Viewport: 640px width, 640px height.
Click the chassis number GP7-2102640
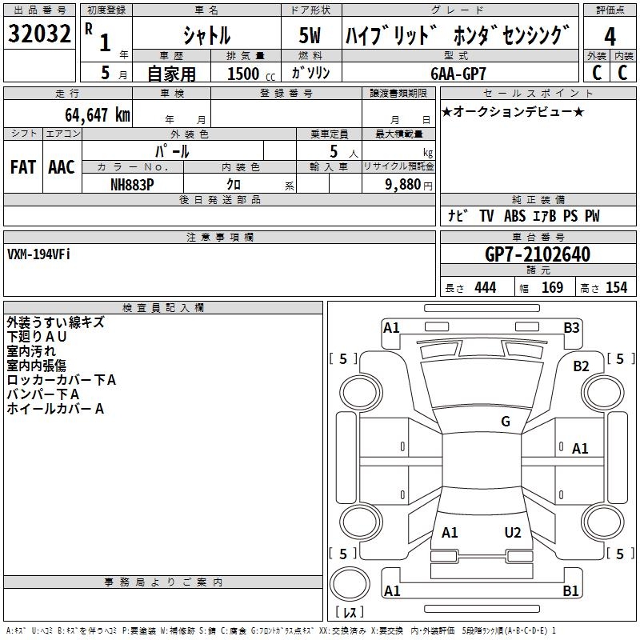(538, 254)
